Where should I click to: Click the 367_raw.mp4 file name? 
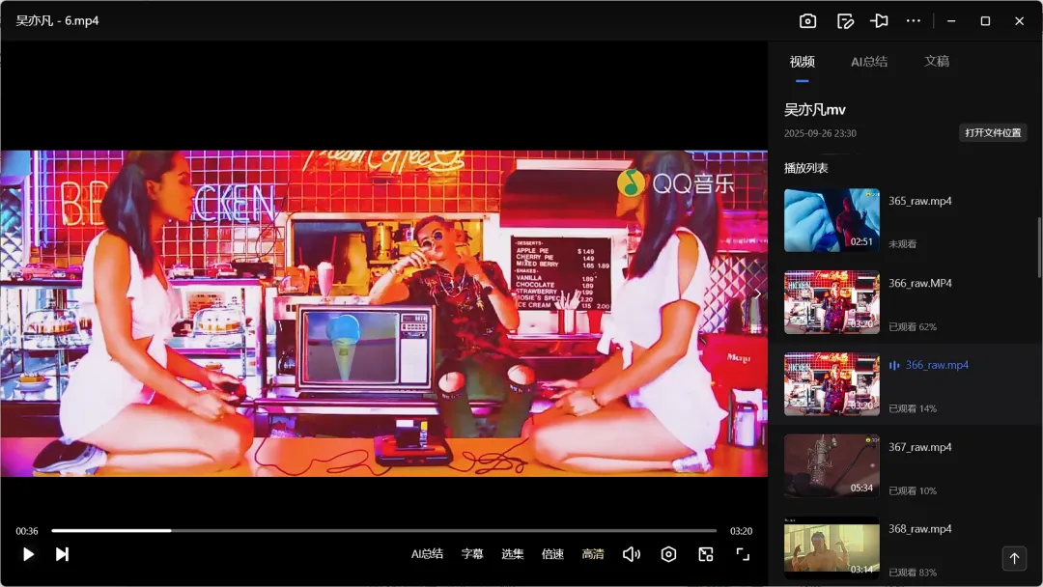coord(920,447)
